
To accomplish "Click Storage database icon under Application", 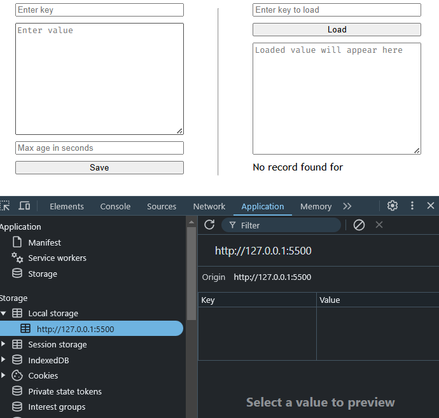I will (17, 273).
